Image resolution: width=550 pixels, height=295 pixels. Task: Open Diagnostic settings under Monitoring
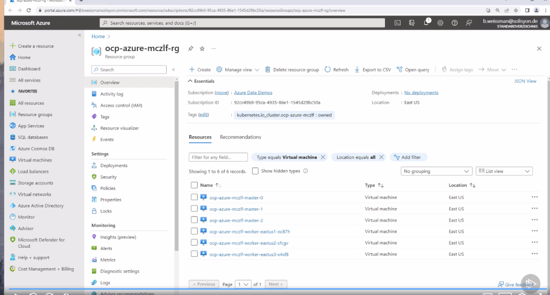[119, 271]
